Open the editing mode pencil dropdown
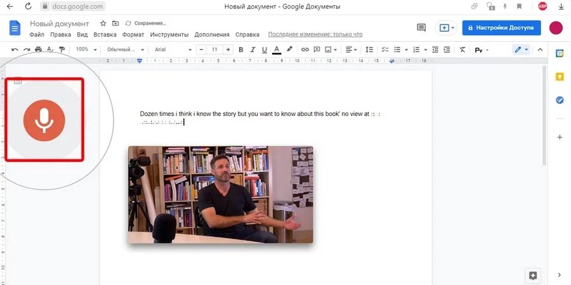Viewport: 571px width, 285px height. coord(521,49)
